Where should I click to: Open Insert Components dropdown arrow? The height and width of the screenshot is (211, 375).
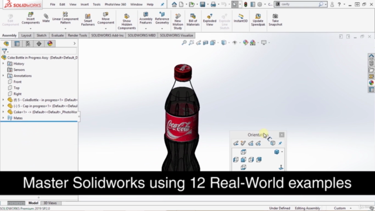click(x=30, y=29)
